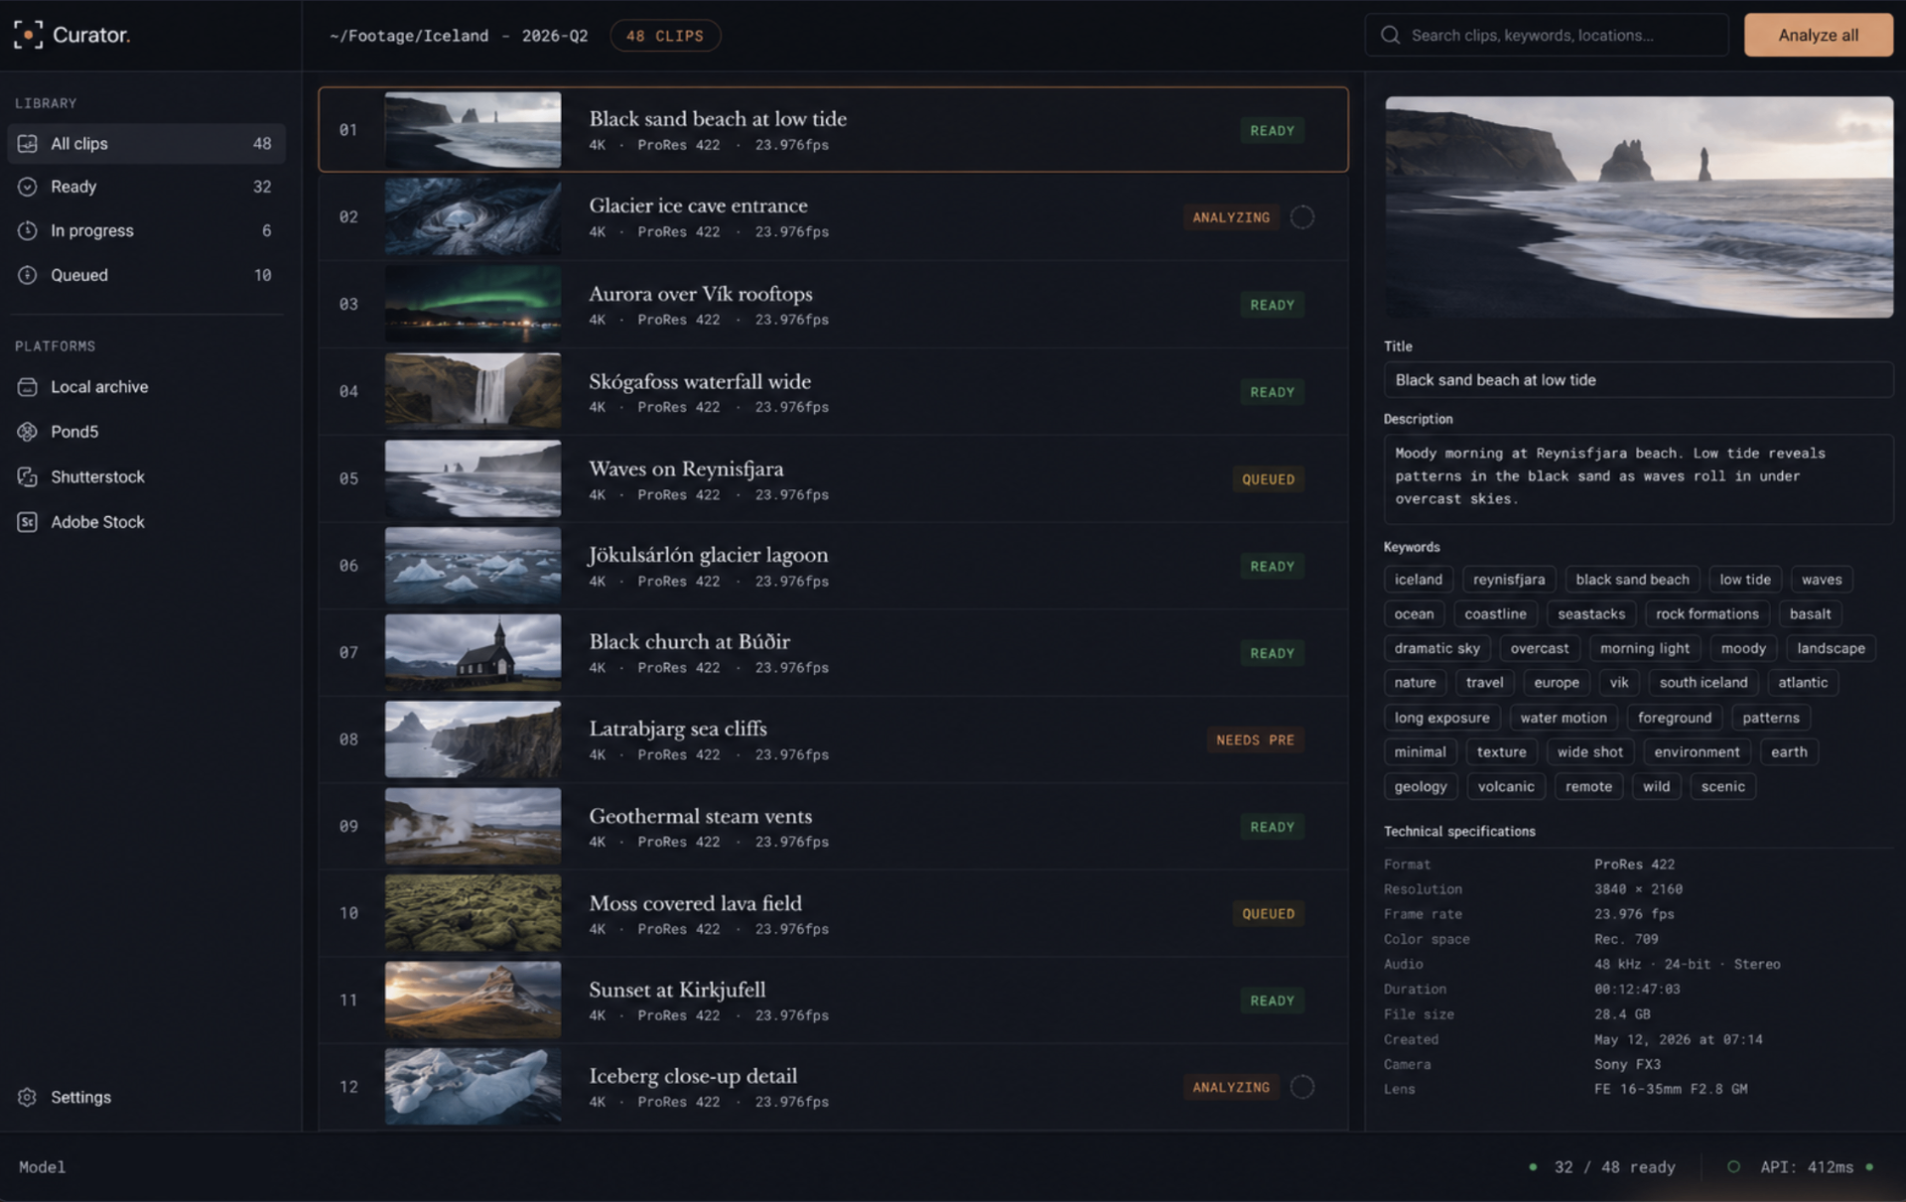Click the 32 / 48 ready status

[x=1614, y=1167]
